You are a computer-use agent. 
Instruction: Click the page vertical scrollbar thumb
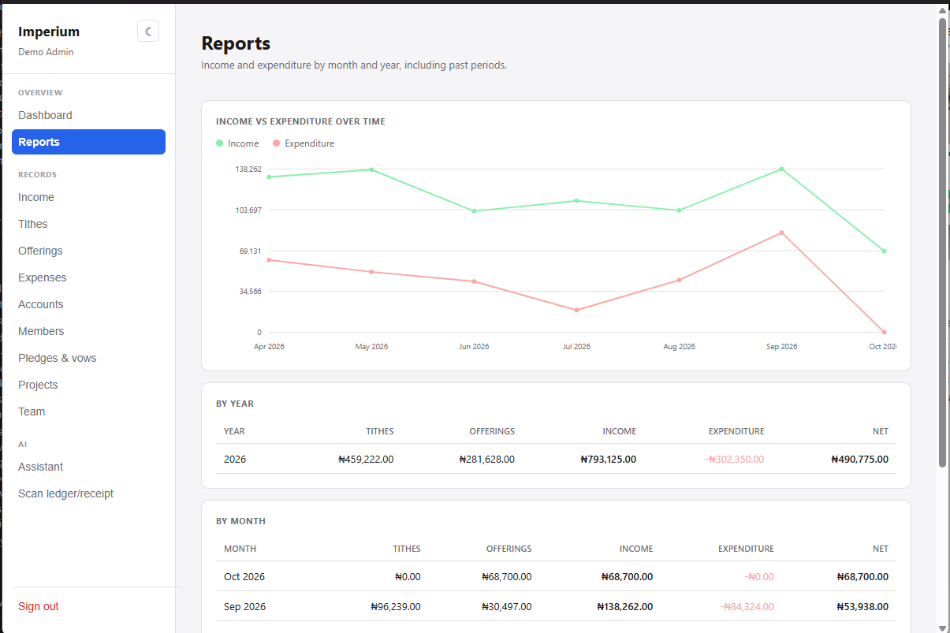(942, 243)
